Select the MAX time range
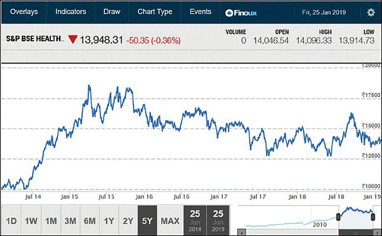The image size is (382, 236). click(x=170, y=221)
